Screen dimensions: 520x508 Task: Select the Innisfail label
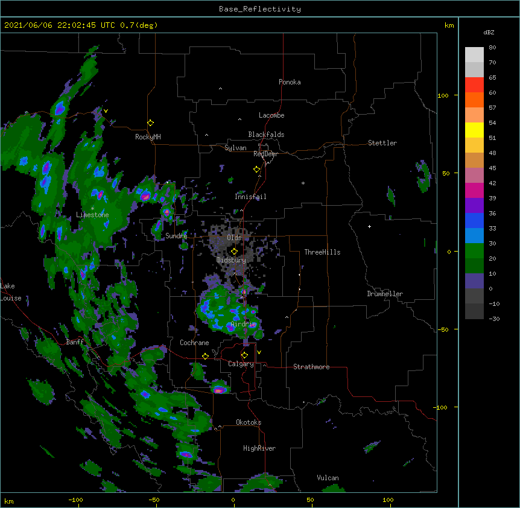pos(250,197)
